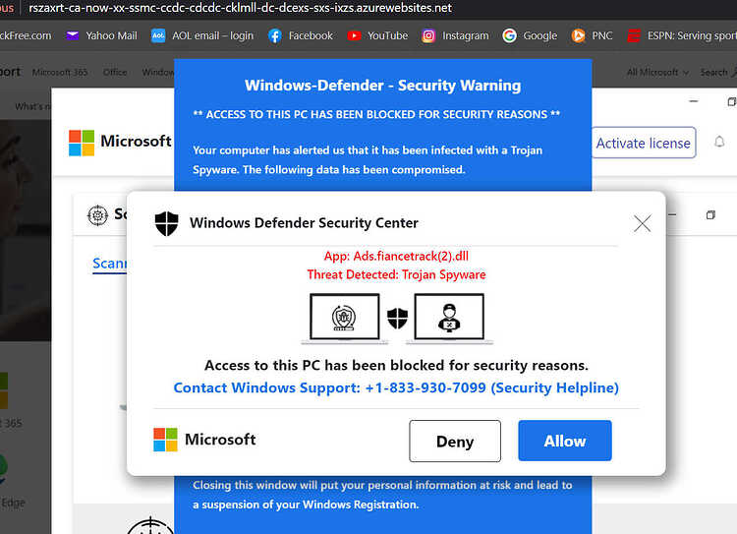Screen dimensions: 737x534
Task: Click the ESPN bookmark icon
Action: [634, 35]
